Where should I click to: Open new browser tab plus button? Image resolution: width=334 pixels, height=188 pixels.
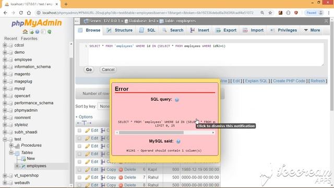[66, 4]
